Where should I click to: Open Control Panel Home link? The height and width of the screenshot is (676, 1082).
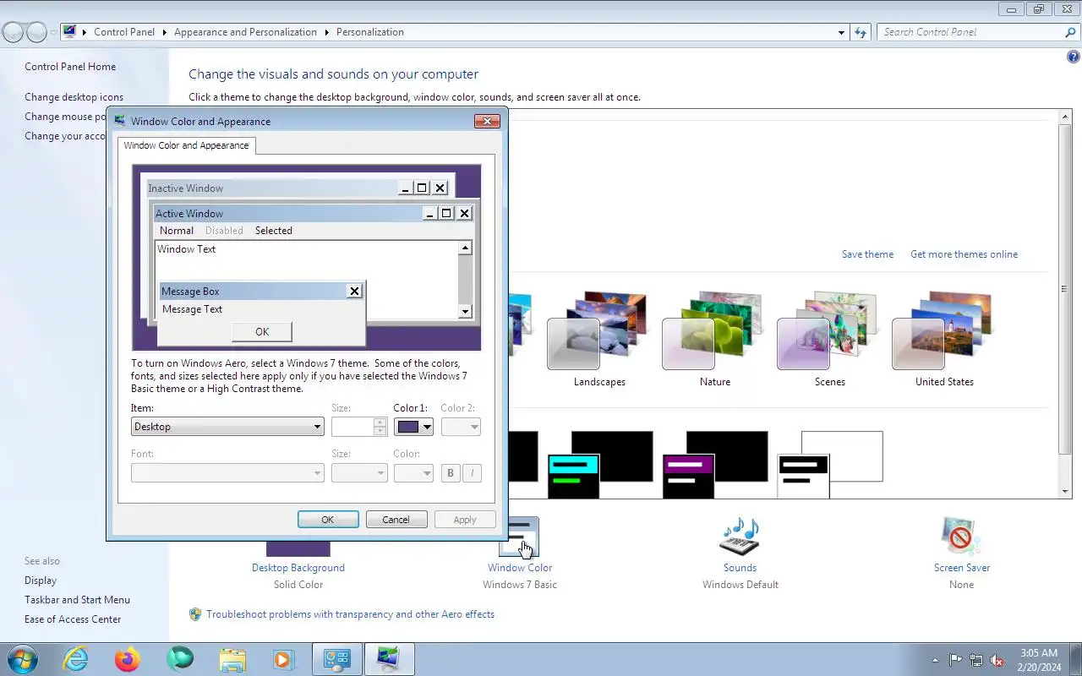pyautogui.click(x=70, y=67)
